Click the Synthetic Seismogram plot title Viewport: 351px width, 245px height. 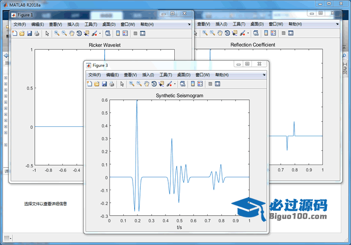coord(180,96)
